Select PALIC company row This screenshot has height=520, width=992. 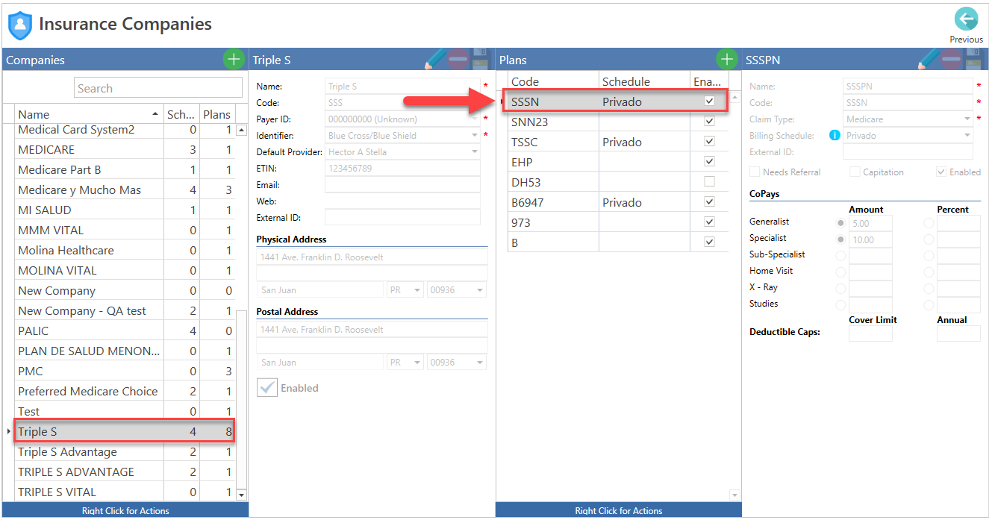pyautogui.click(x=125, y=331)
